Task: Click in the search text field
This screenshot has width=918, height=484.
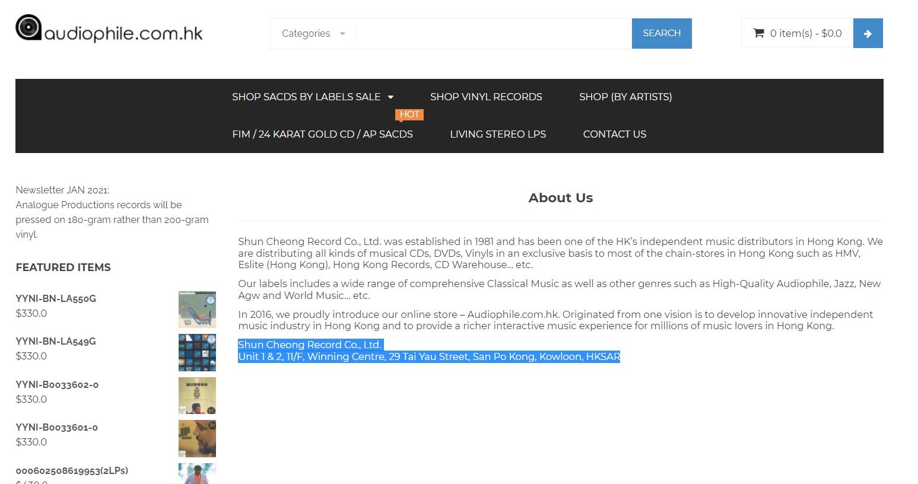Action: 493,34
